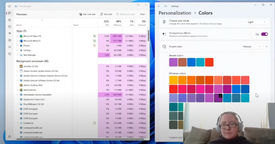Click the End task button
The width and height of the screenshot is (275, 144).
click(x=106, y=14)
